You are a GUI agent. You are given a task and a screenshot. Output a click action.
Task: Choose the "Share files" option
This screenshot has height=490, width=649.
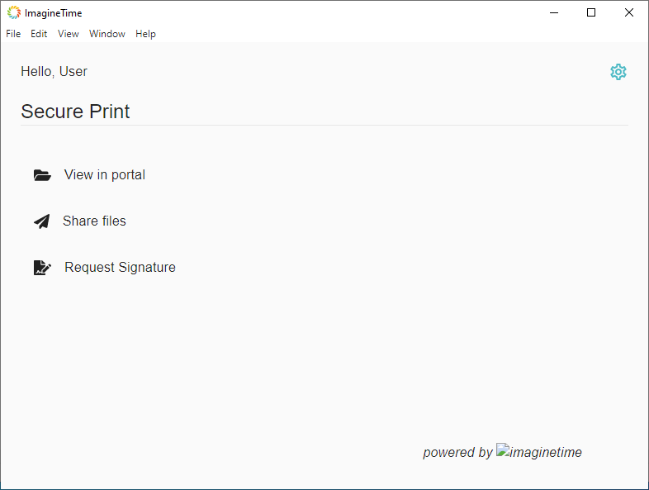[94, 221]
